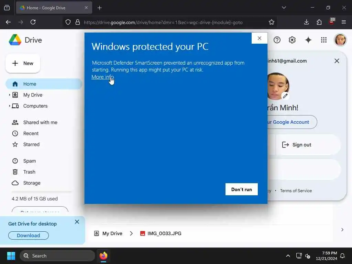
Task: Open Firefox View icon at tab bar start
Action: click(x=7, y=8)
